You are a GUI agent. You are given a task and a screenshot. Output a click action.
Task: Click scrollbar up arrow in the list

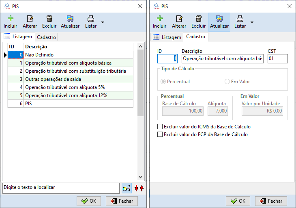point(140,46)
